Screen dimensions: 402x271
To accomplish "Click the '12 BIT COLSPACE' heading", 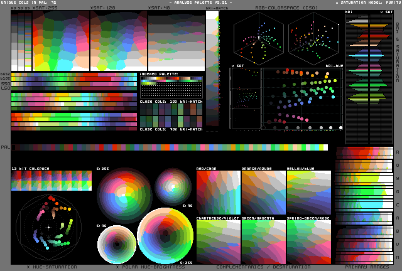I will point(30,169).
